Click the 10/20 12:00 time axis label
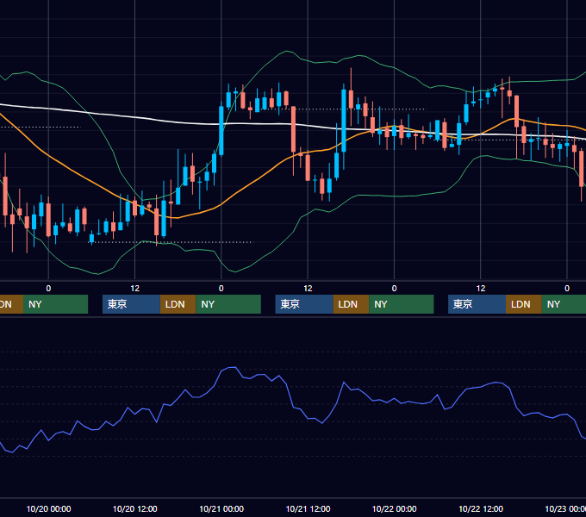This screenshot has width=586, height=517. 135,508
